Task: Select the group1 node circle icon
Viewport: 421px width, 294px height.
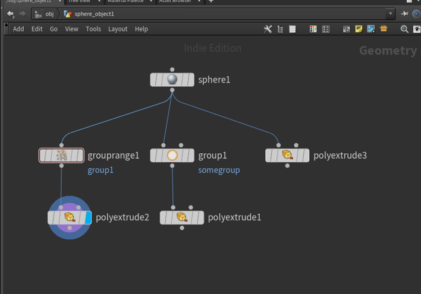Action: [x=172, y=156]
